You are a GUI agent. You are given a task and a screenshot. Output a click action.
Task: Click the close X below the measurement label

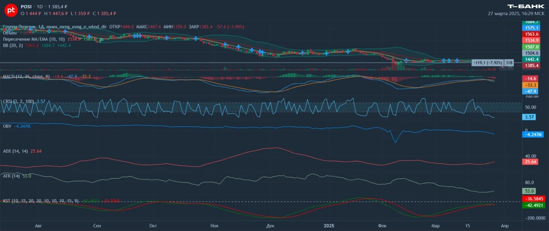(510, 66)
